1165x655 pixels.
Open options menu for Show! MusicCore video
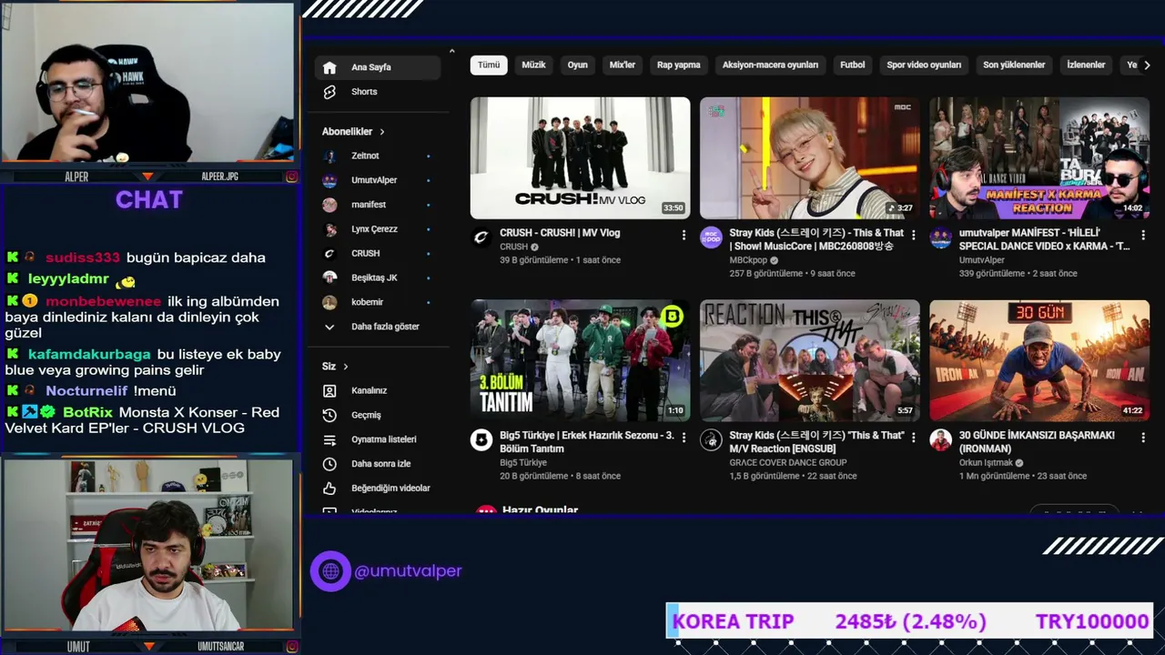pyautogui.click(x=913, y=235)
